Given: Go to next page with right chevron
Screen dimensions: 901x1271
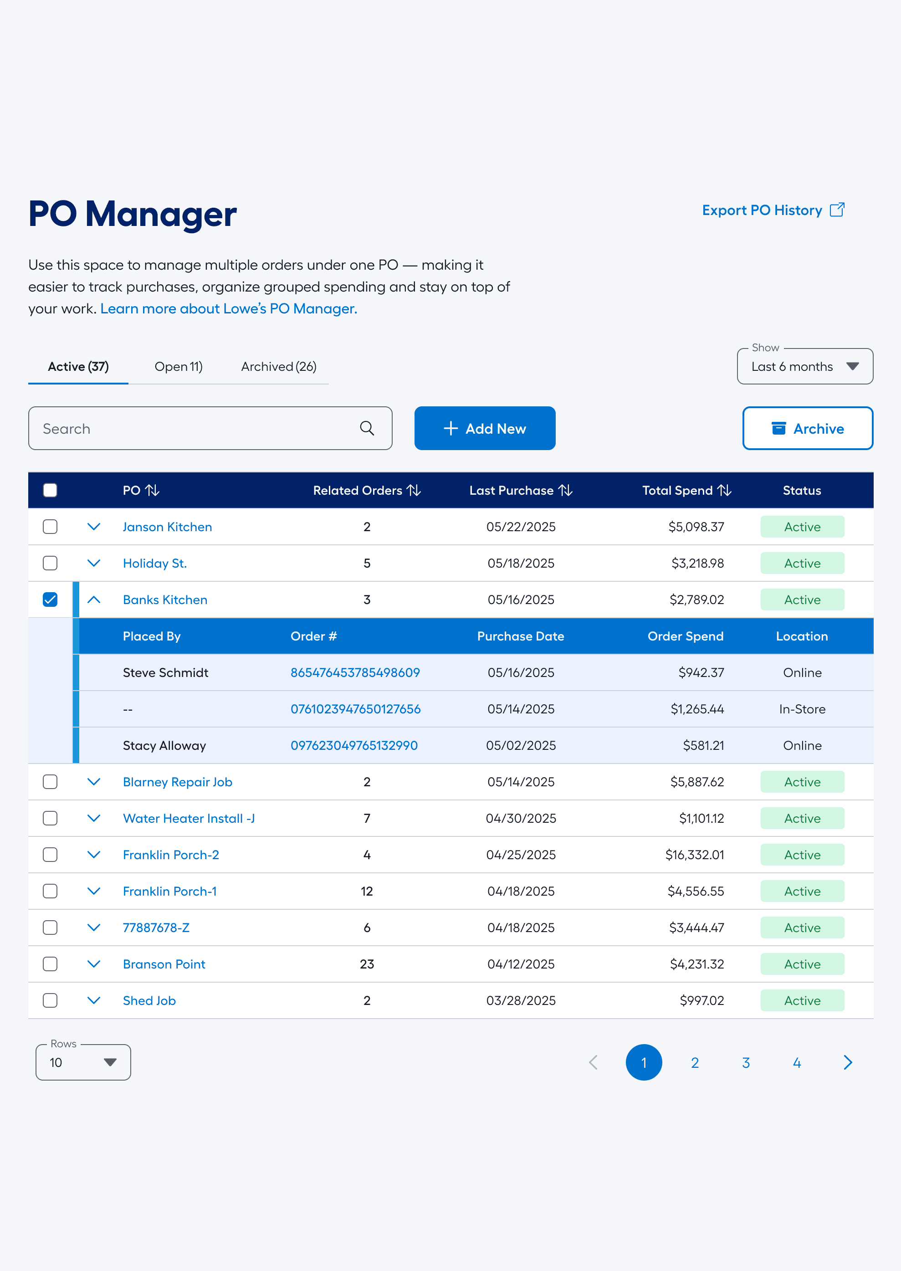Looking at the screenshot, I should pyautogui.click(x=847, y=1062).
